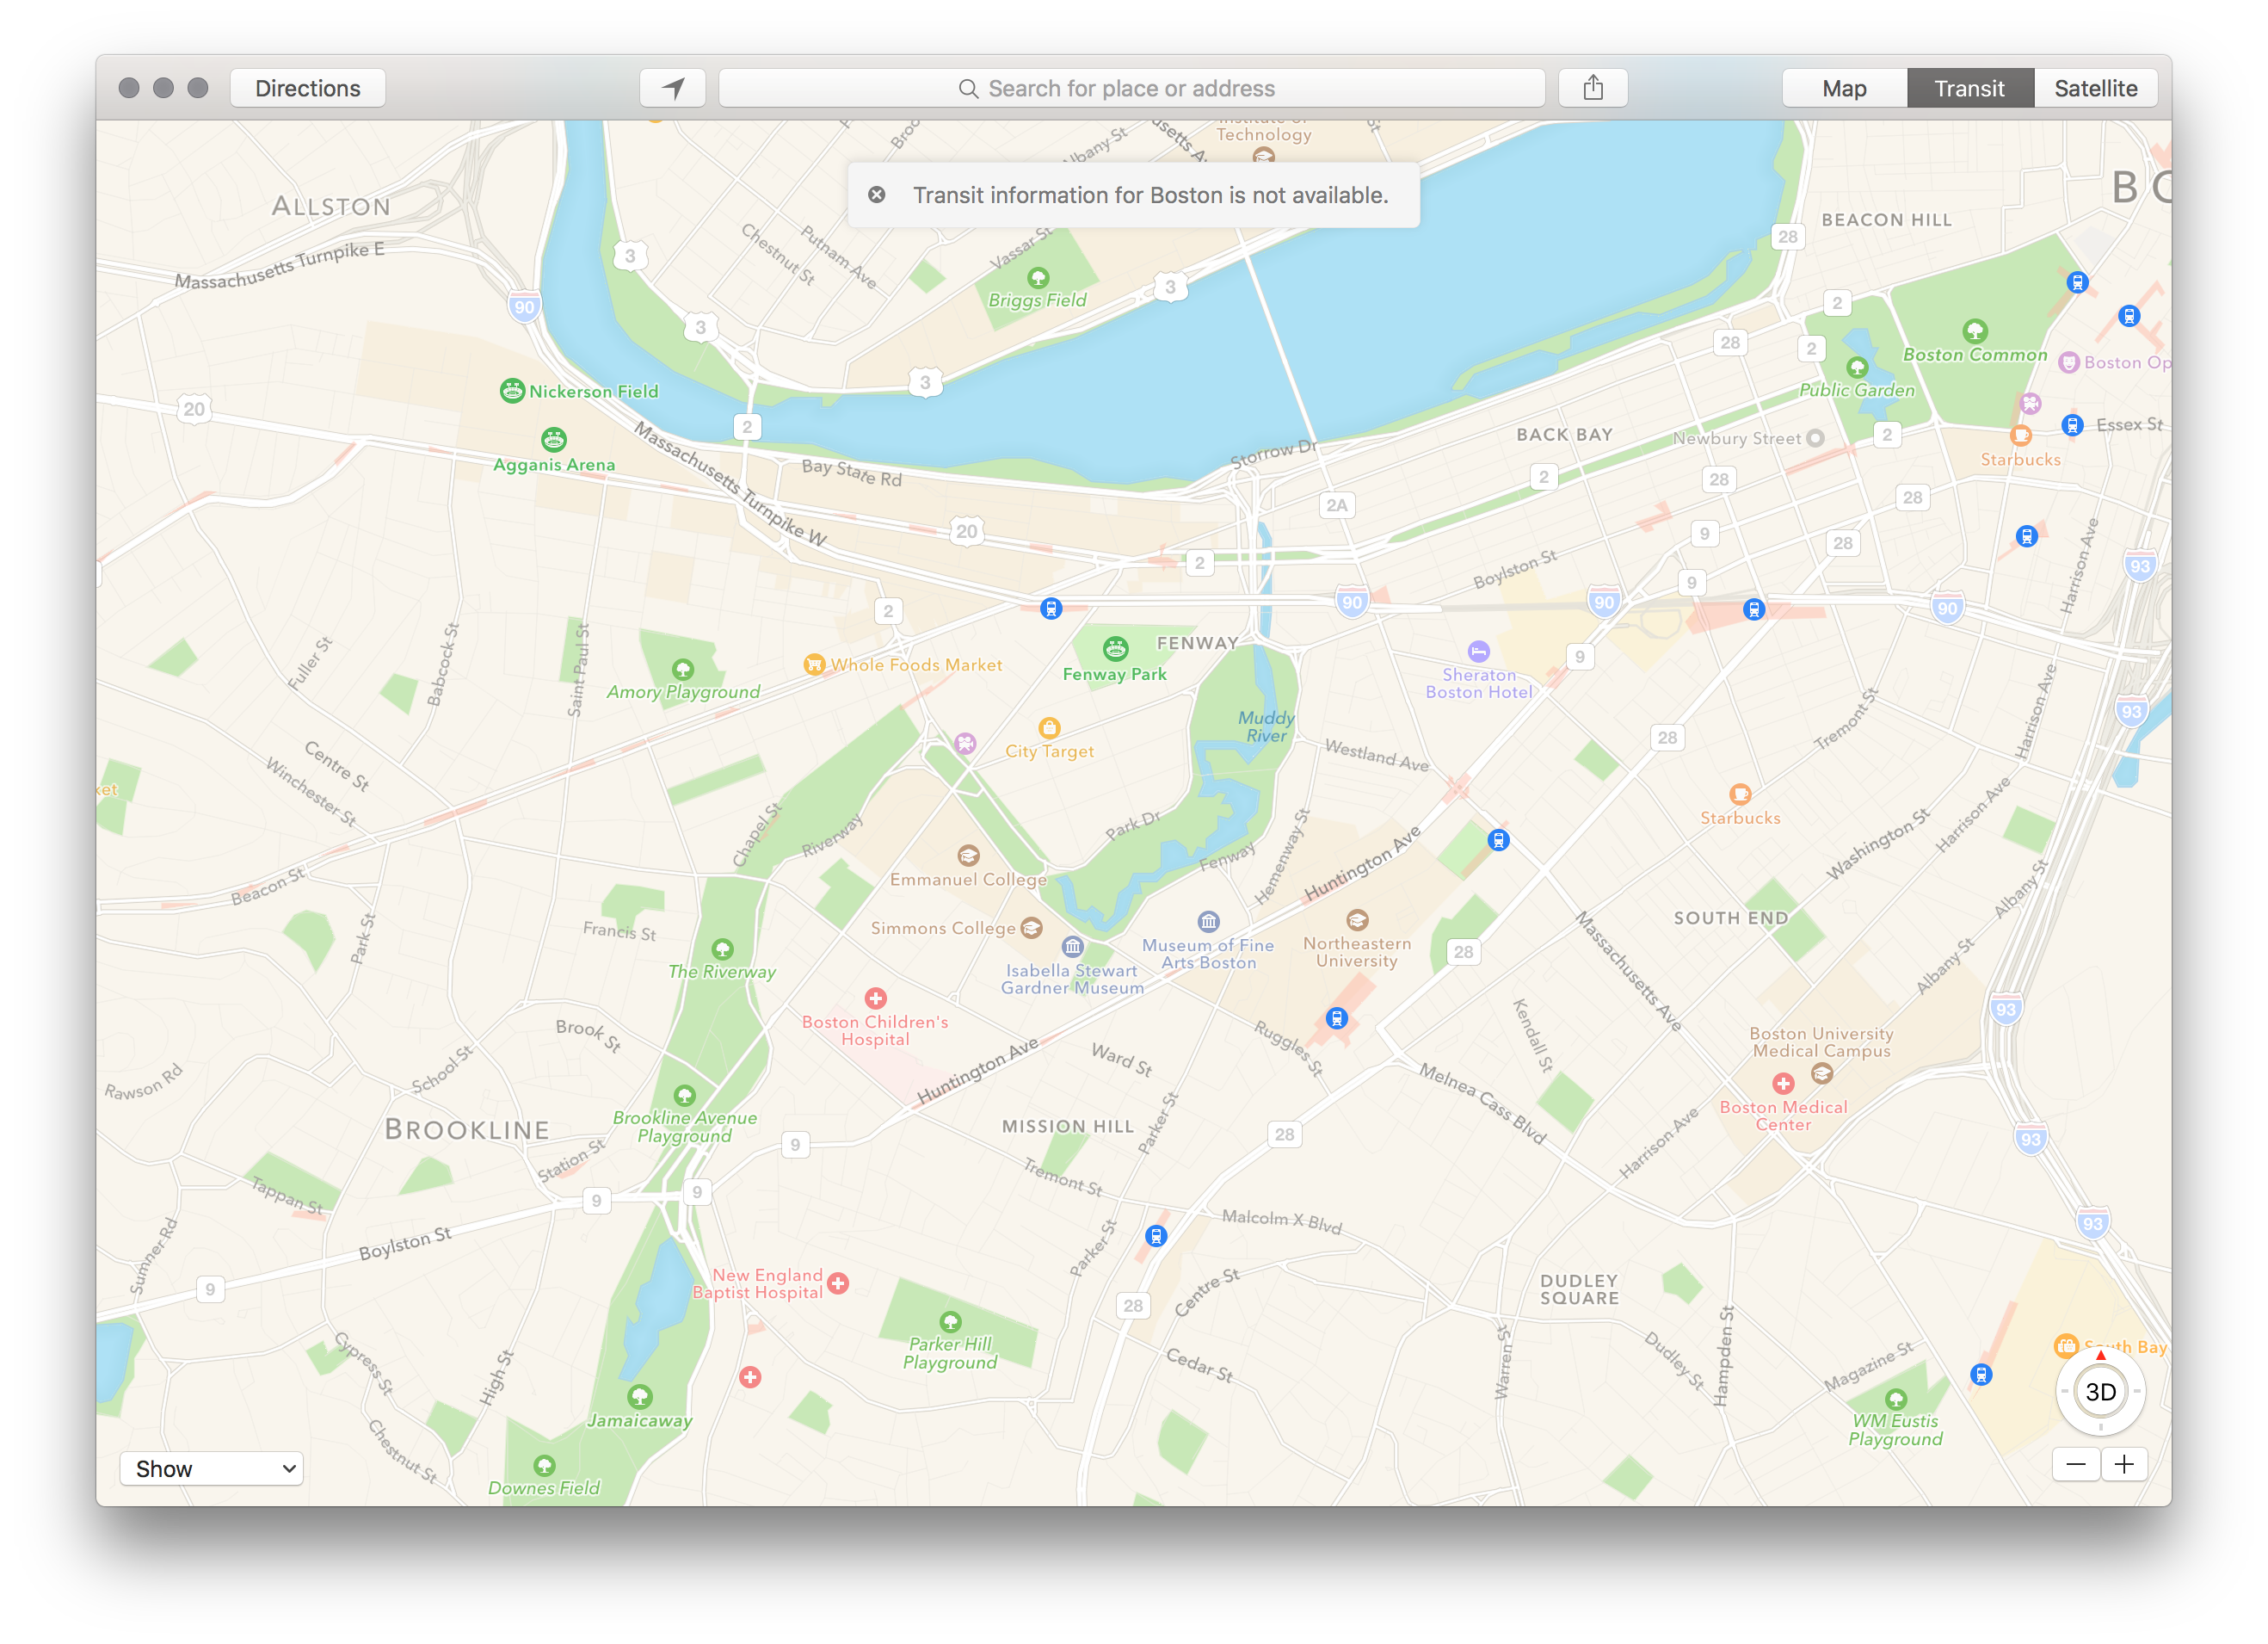The width and height of the screenshot is (2268, 1644).
Task: Click the window minimize button
Action: pyautogui.click(x=163, y=88)
